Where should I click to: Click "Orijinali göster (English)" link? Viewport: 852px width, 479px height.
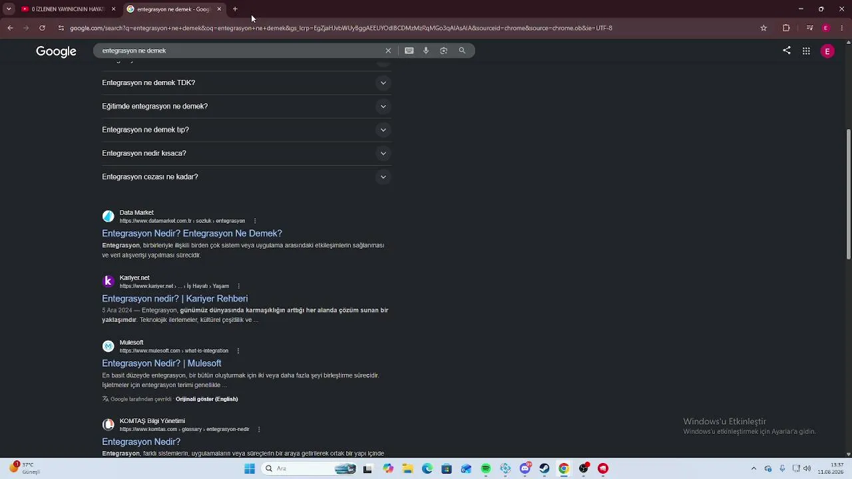[206, 399]
